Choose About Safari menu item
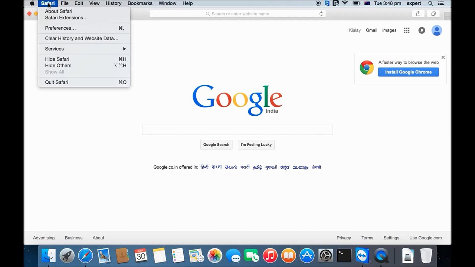The image size is (475, 267). [84, 11]
